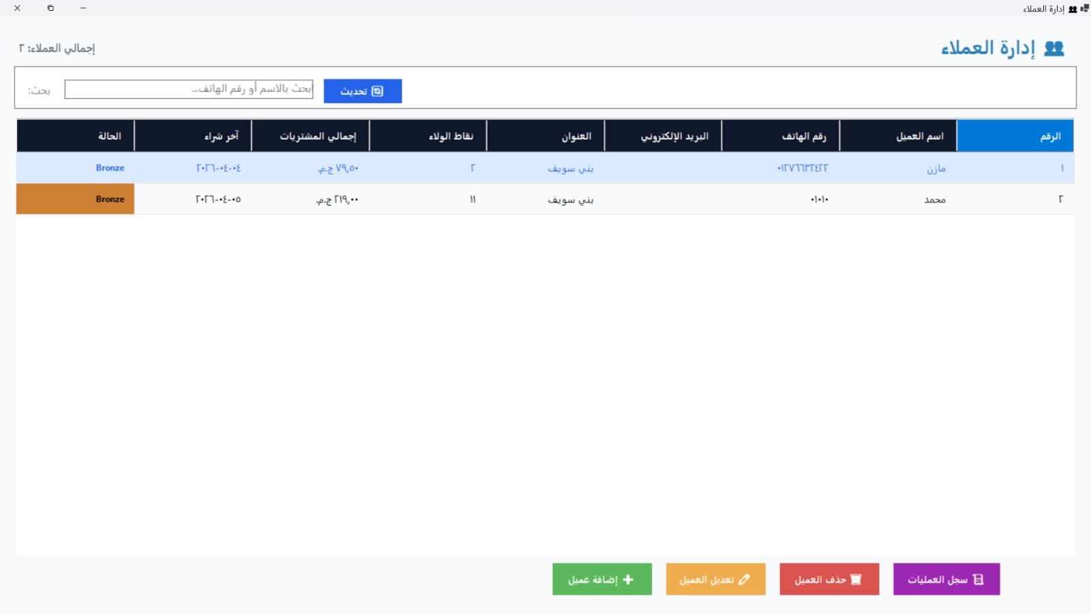Image resolution: width=1091 pixels, height=614 pixels.
Task: Click last purchase date ٢٠٢٦-٠٤-٠٤
Action: 218,169
